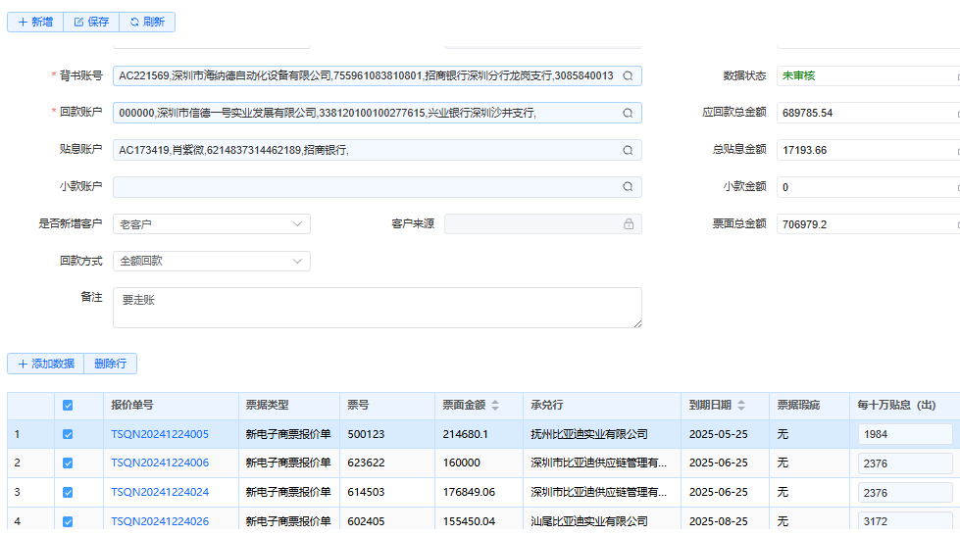960x536 pixels.
Task: Open quotation link TSQN20241224006
Action: 160,463
